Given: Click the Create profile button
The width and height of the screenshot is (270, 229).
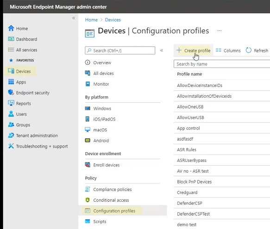Looking at the screenshot, I should tap(194, 50).
